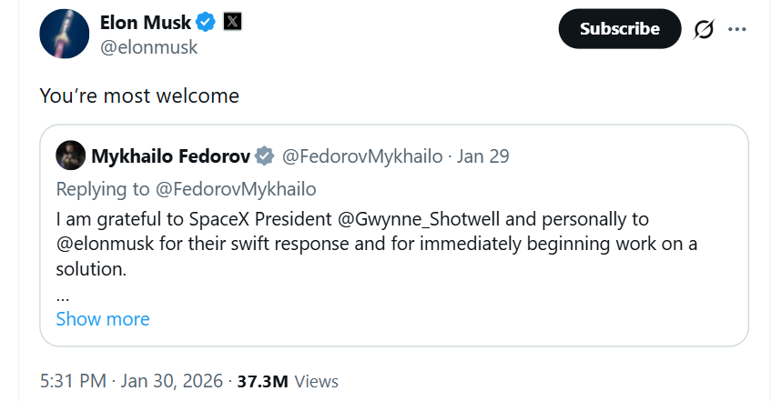Click the X affiliation badge icon
781x401 pixels.
232,22
